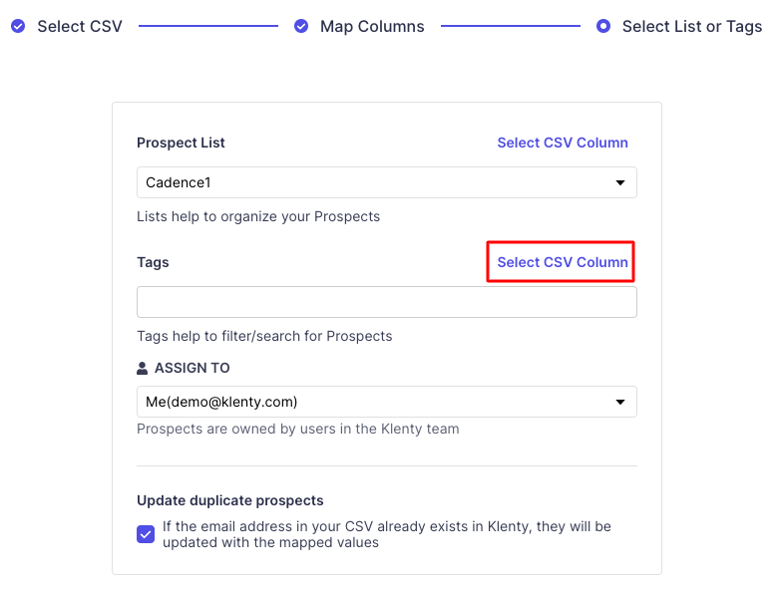This screenshot has width=782, height=596.
Task: Click the Prospect List dropdown arrow
Action: point(620,182)
